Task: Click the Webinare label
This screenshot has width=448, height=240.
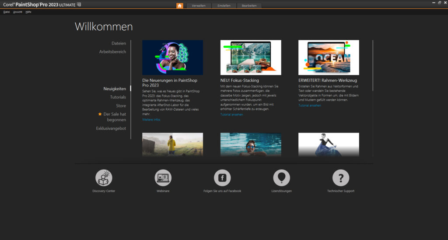Action: (163, 191)
